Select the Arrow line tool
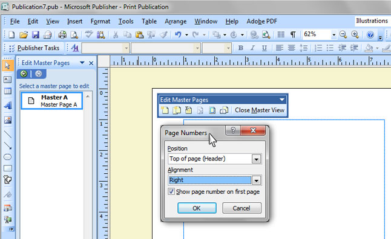Viewport: 391px width, 239px height. [8, 145]
